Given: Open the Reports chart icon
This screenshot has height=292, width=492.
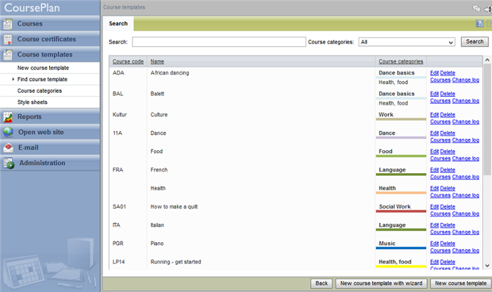Looking at the screenshot, I should point(8,117).
